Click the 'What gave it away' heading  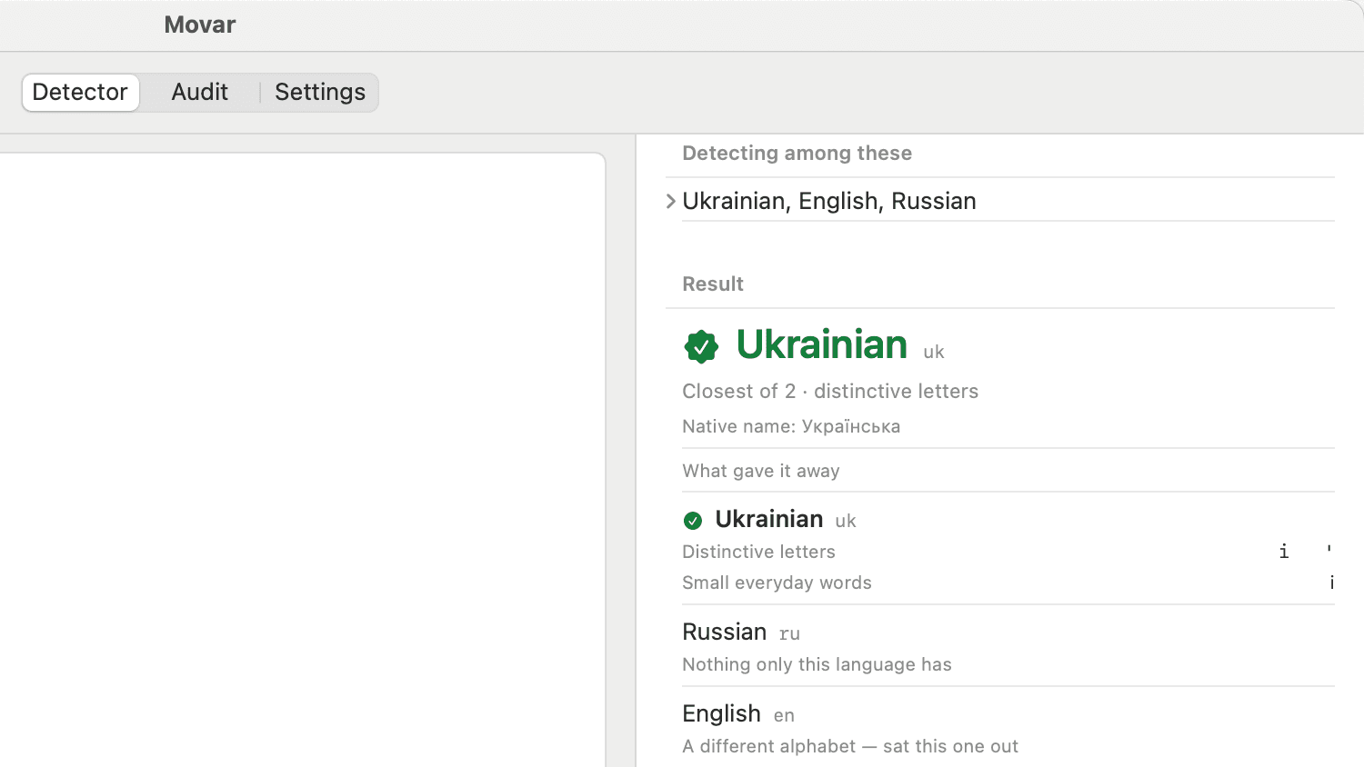761,471
